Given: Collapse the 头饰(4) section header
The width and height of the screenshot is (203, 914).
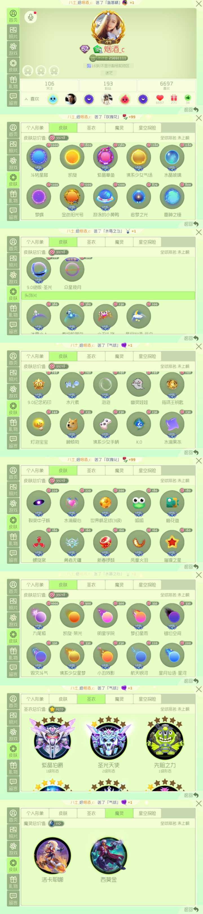Looking at the screenshot, I should point(108,295).
